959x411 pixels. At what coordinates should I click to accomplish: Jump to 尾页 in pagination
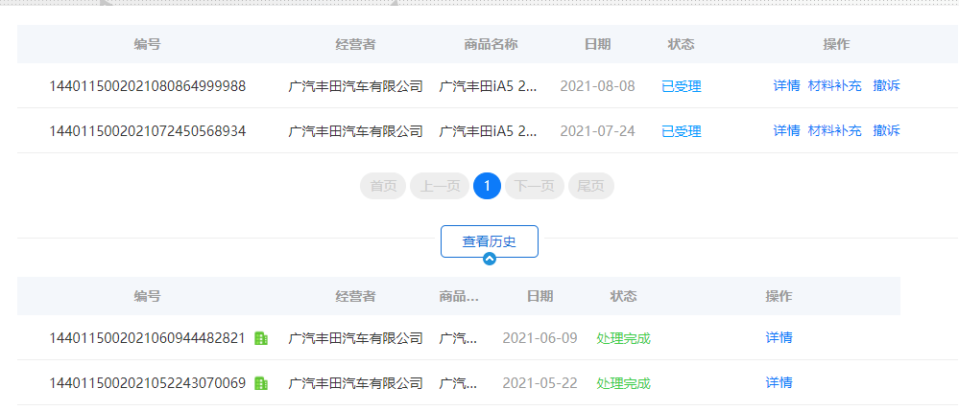point(590,186)
